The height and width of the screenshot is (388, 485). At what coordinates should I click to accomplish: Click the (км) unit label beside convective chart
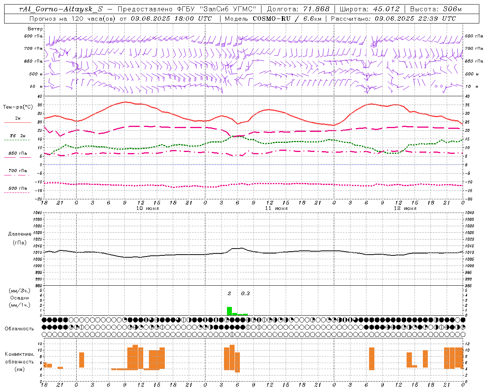[19, 369]
